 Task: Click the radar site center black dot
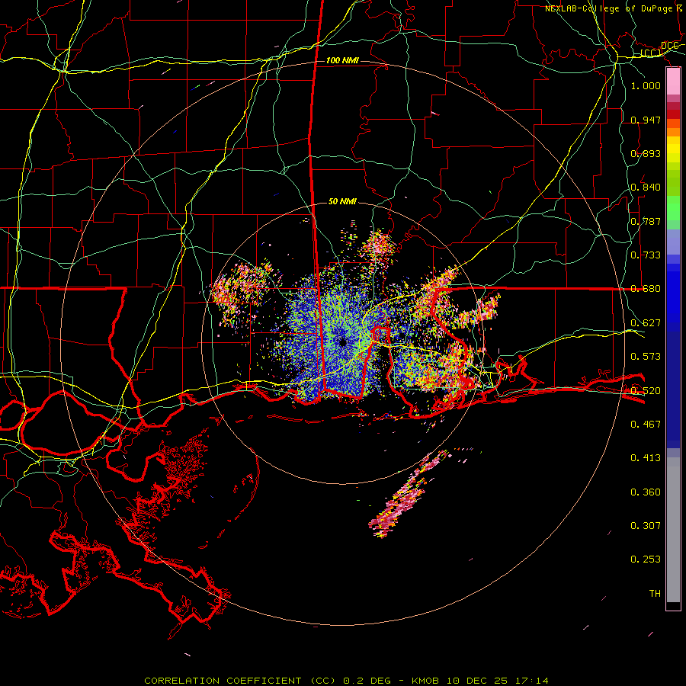(342, 342)
